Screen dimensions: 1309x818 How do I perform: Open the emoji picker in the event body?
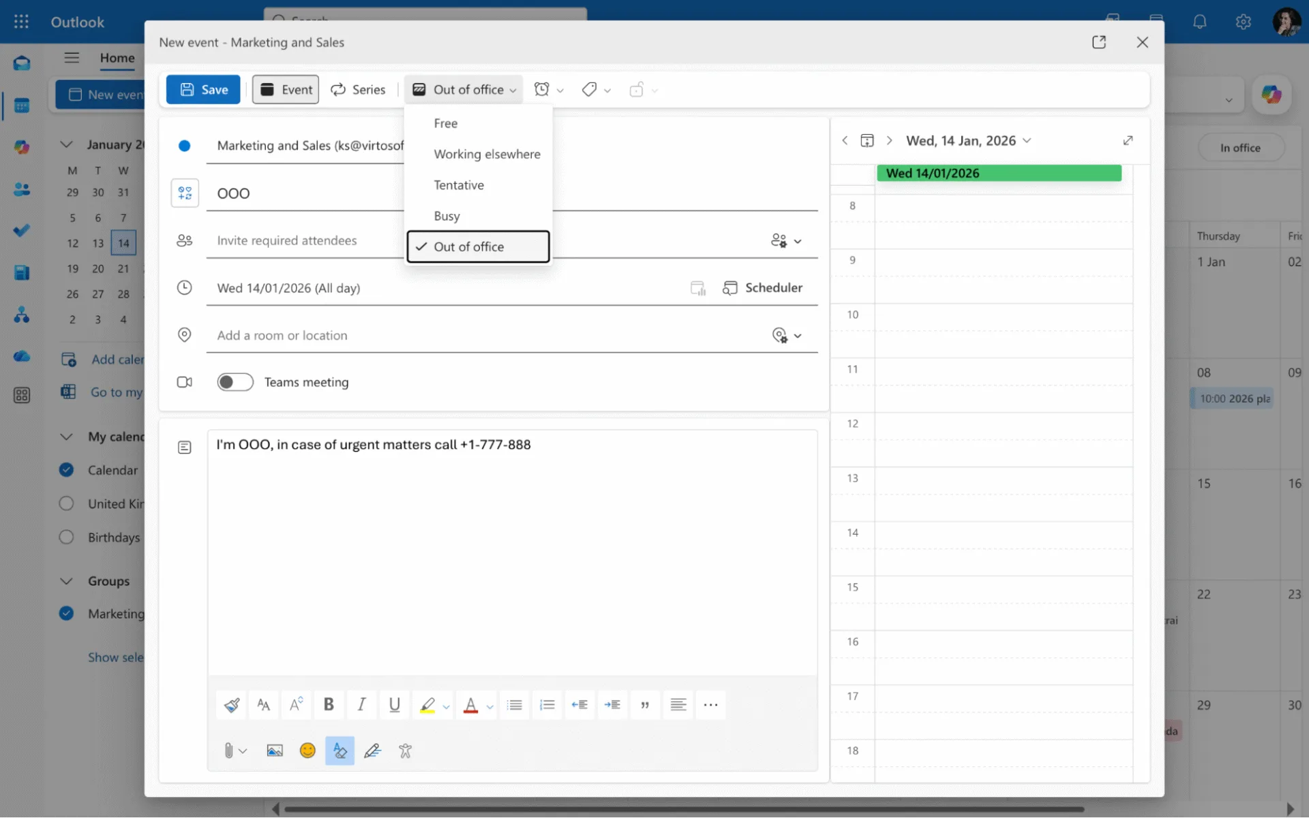(x=307, y=750)
